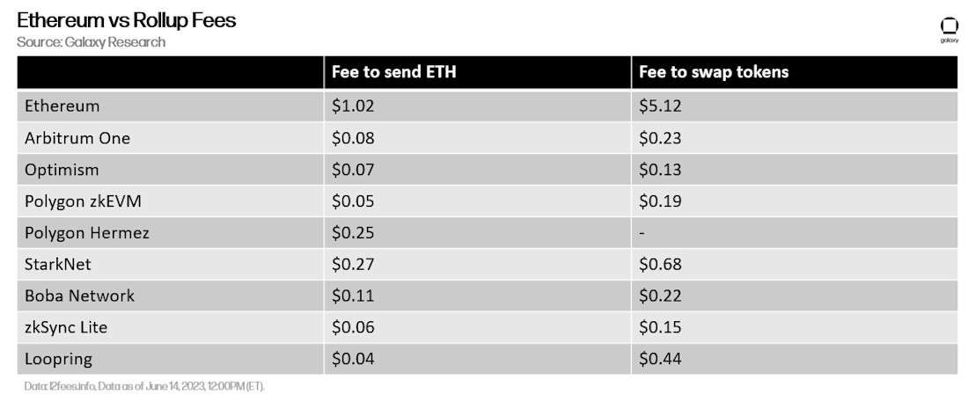Click the l2fees.info data footnote

click(144, 386)
